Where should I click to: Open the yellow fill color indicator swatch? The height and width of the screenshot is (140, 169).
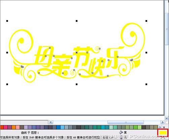pos(163,133)
